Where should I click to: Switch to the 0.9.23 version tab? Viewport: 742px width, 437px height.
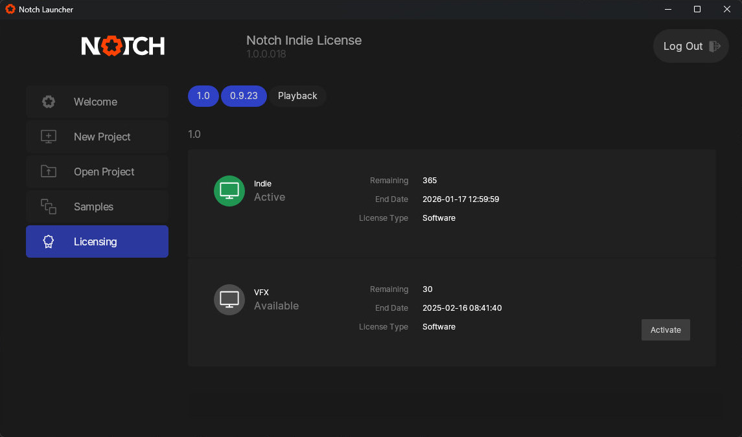coord(244,96)
